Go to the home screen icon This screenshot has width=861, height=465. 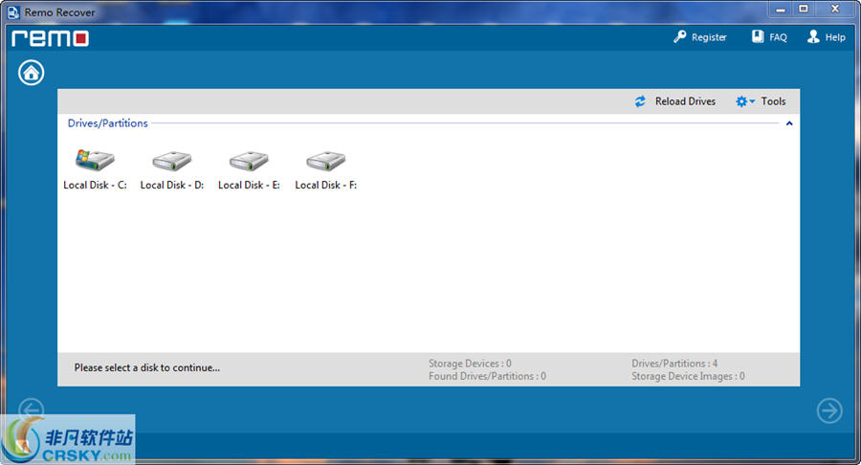coord(32,73)
